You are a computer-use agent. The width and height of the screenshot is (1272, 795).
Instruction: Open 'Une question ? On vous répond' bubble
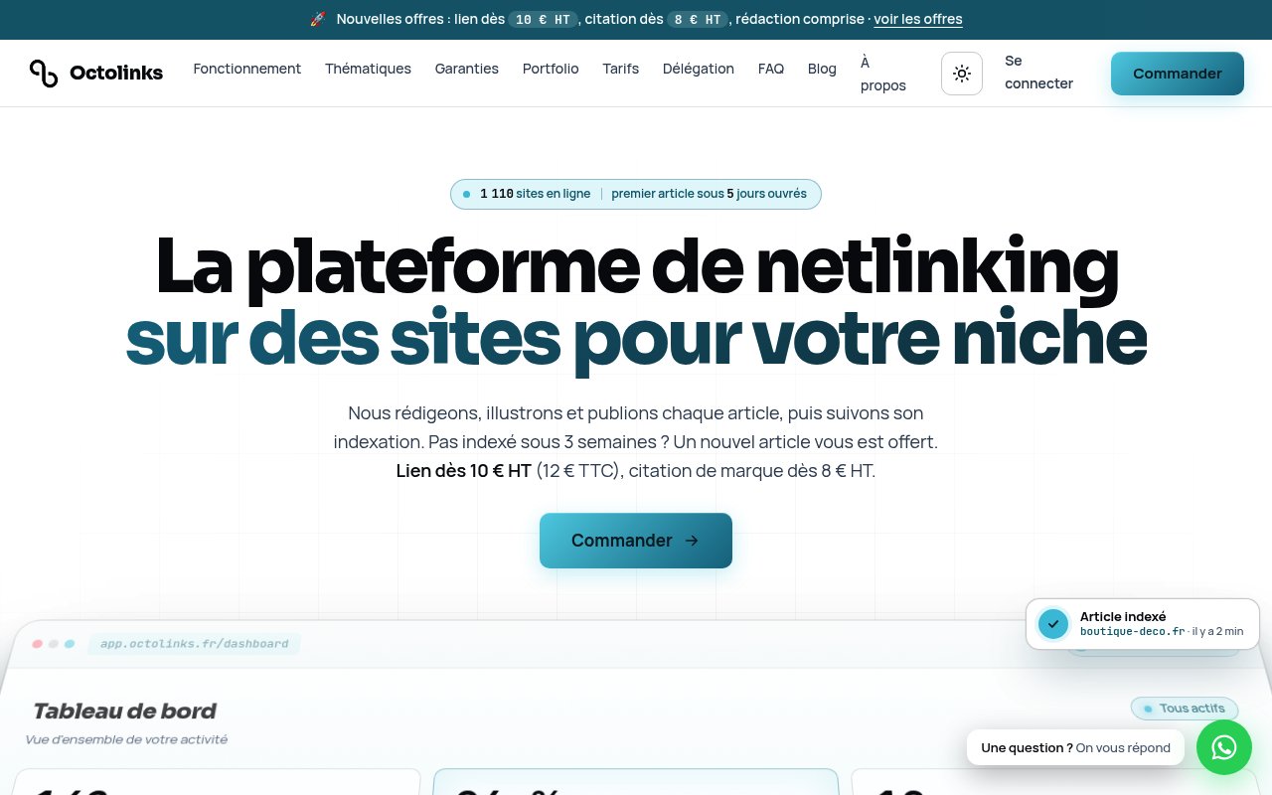(1075, 747)
